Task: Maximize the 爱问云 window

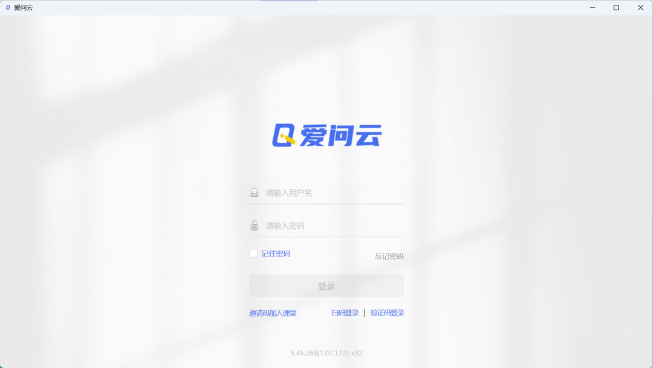Action: pos(616,8)
